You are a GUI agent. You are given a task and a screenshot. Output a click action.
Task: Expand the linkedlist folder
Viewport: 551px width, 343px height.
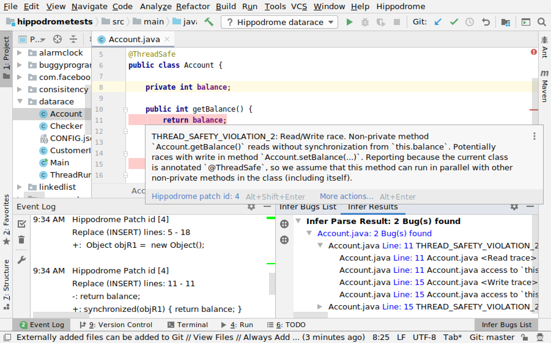20,187
